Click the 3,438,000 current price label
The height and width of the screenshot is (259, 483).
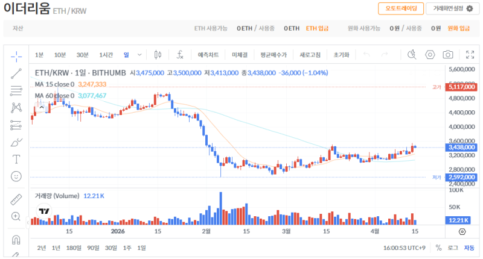(x=461, y=147)
